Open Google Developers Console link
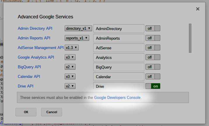Screen dimensions: 209x126 coord(117,98)
